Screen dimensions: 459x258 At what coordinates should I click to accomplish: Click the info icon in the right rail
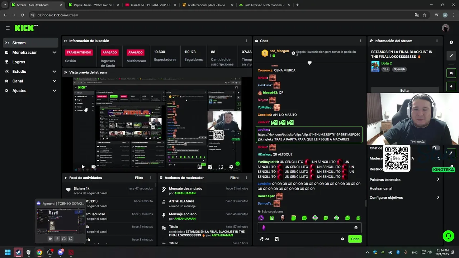click(451, 42)
